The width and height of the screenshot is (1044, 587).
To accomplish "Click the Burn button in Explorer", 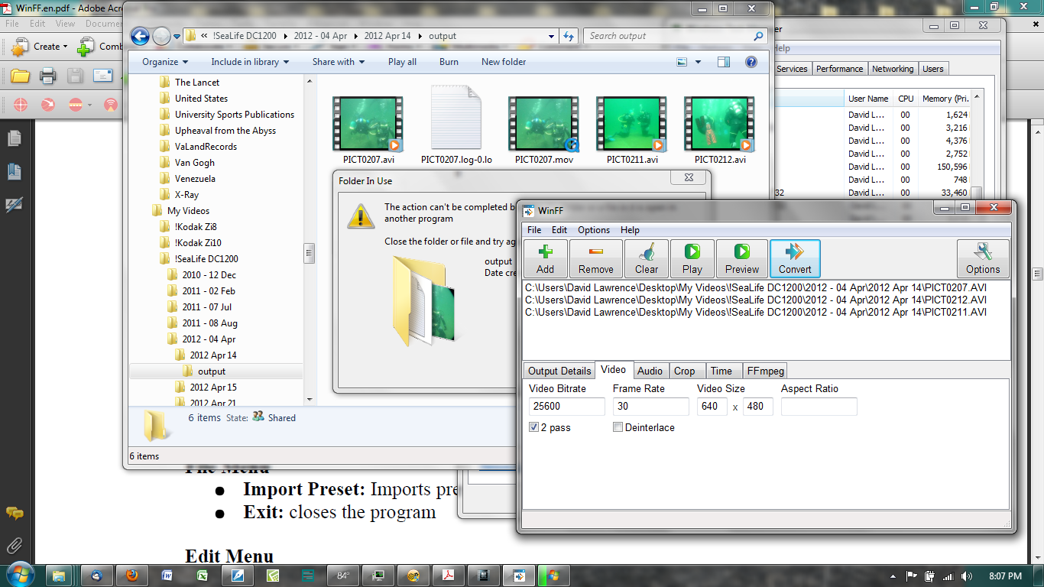I will (449, 62).
